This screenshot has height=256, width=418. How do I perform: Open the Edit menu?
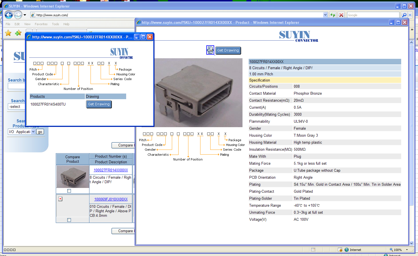(17, 24)
